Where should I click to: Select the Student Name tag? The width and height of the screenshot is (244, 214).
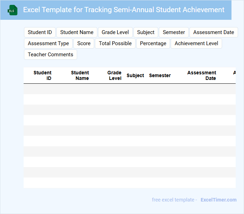point(77,32)
